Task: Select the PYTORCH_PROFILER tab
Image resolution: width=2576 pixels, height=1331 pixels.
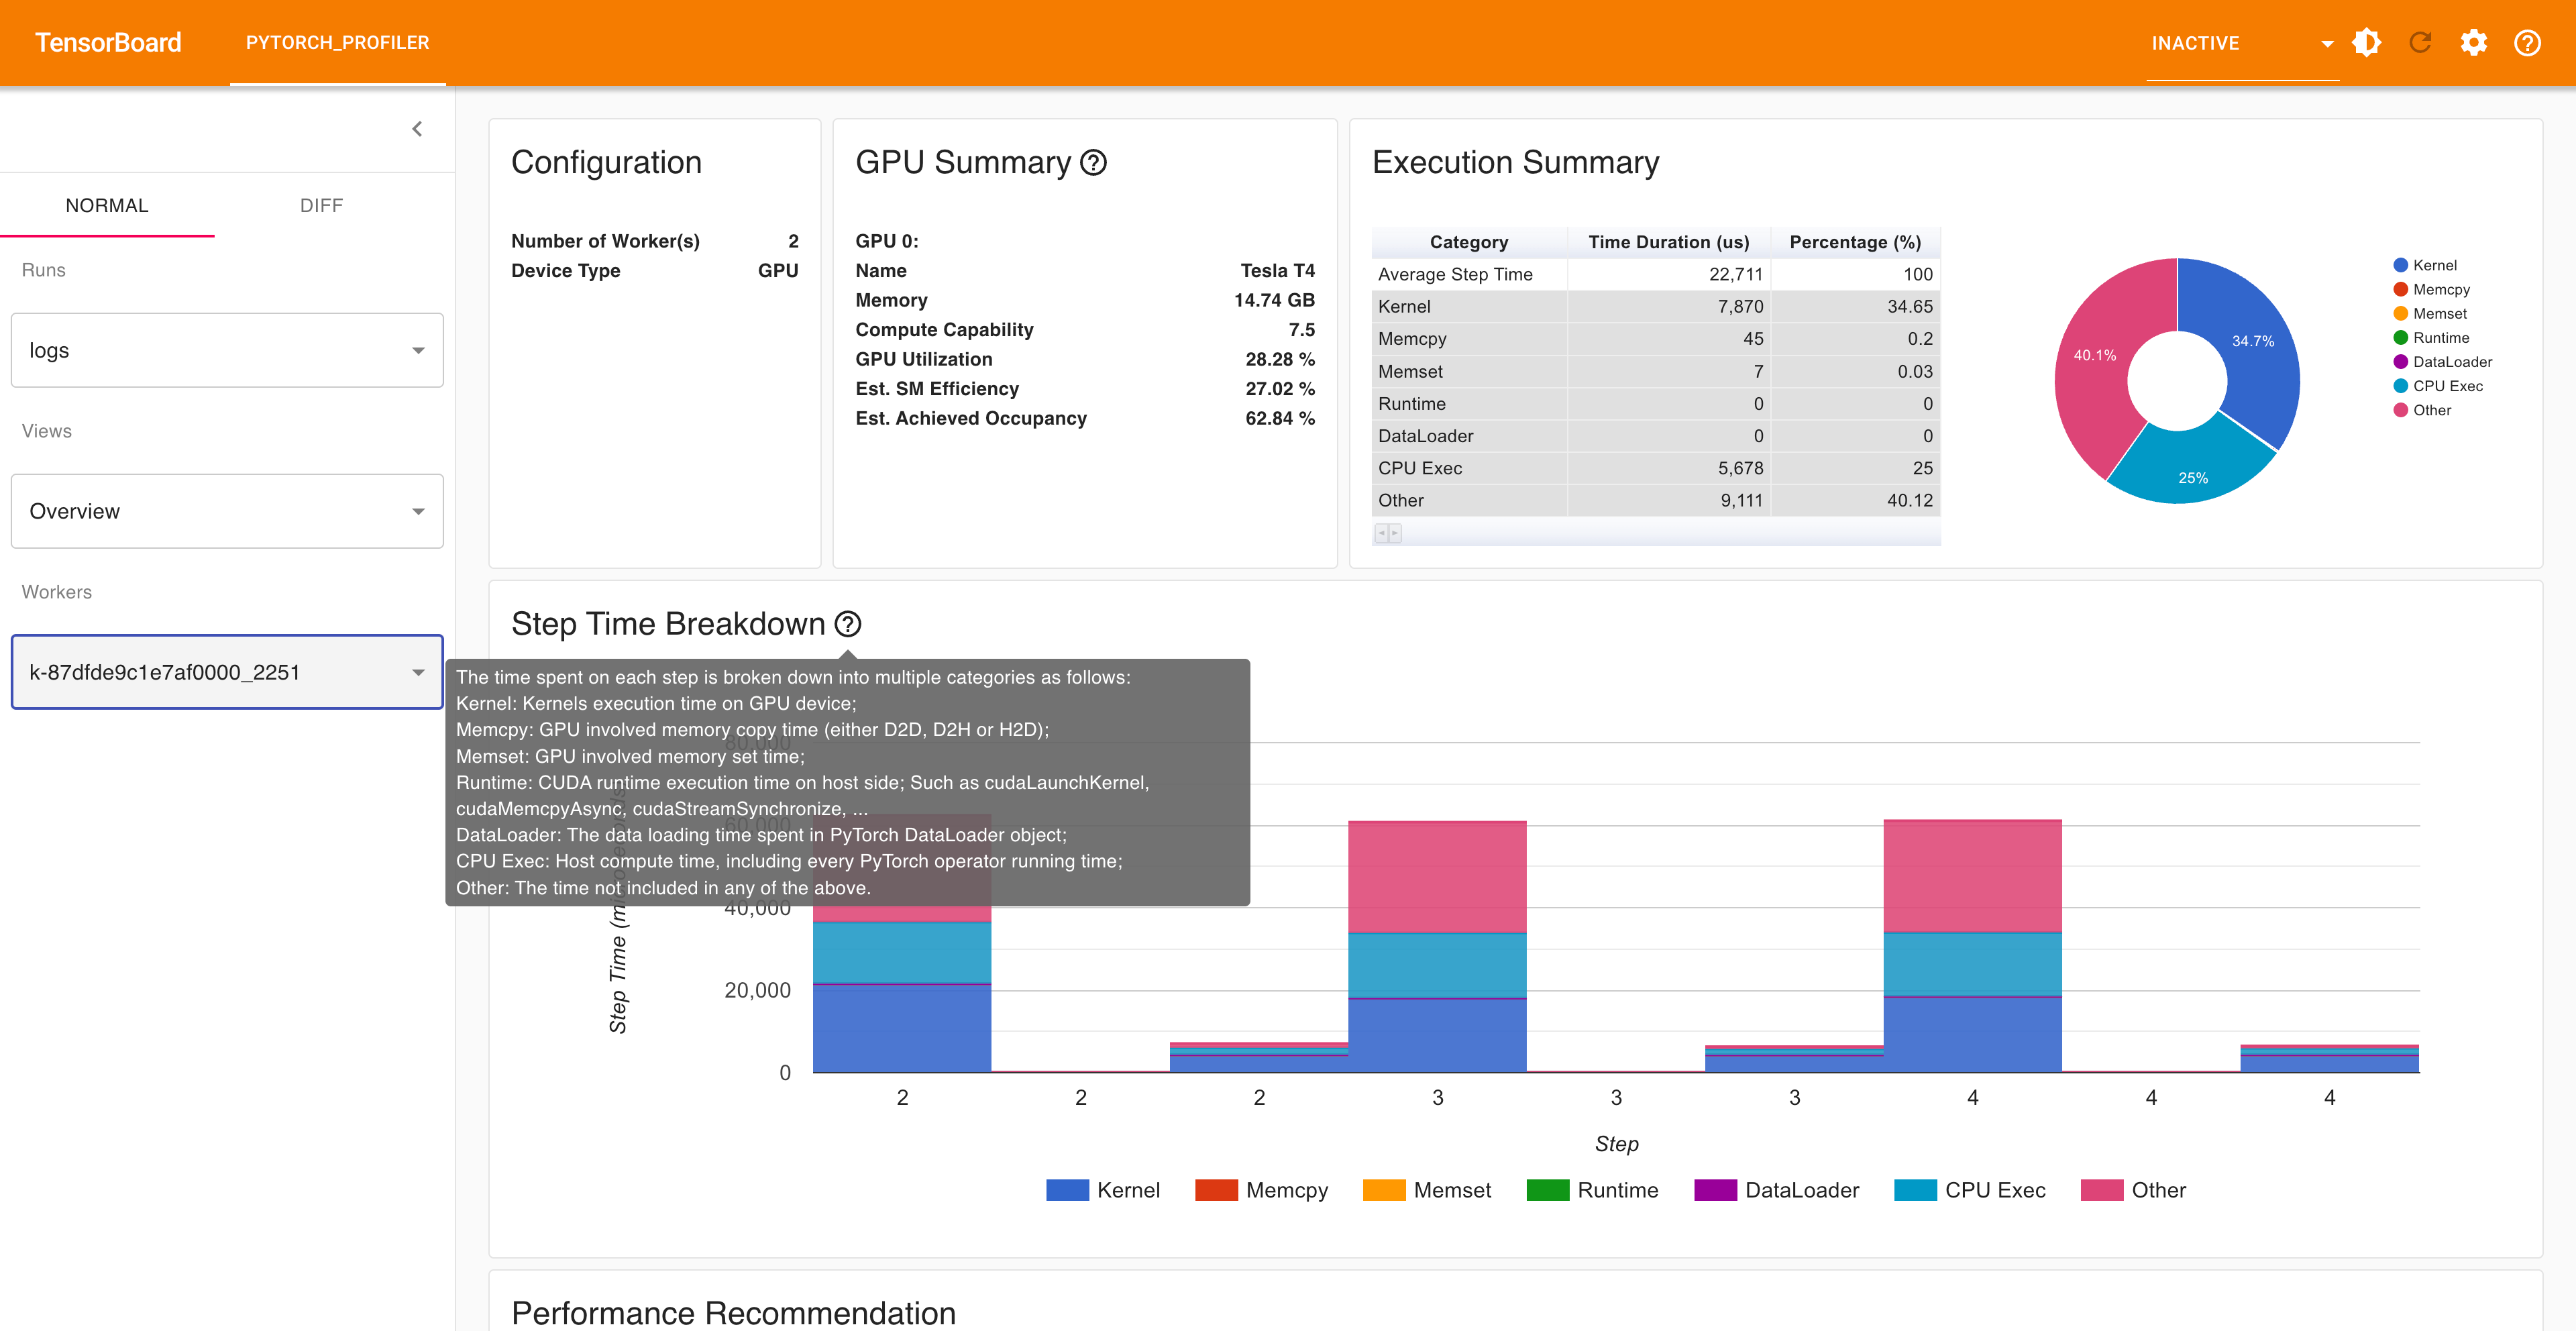Action: [337, 43]
